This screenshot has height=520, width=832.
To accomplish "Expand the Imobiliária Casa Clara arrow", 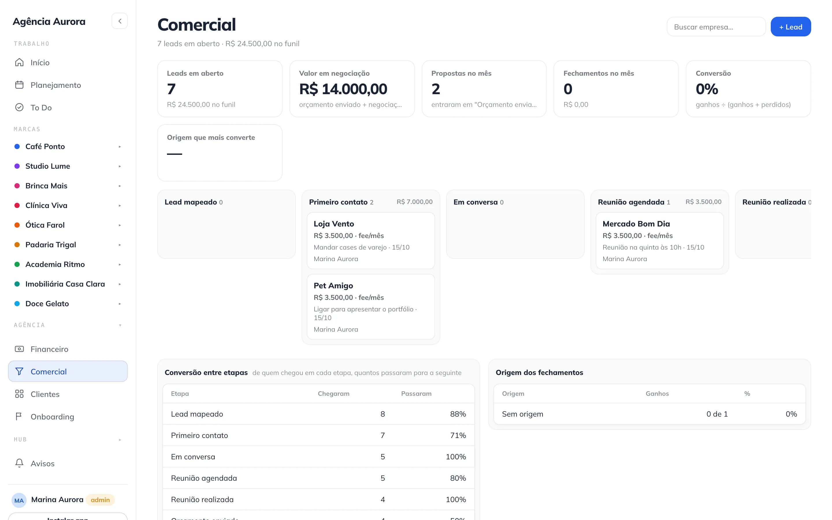I will tap(120, 284).
